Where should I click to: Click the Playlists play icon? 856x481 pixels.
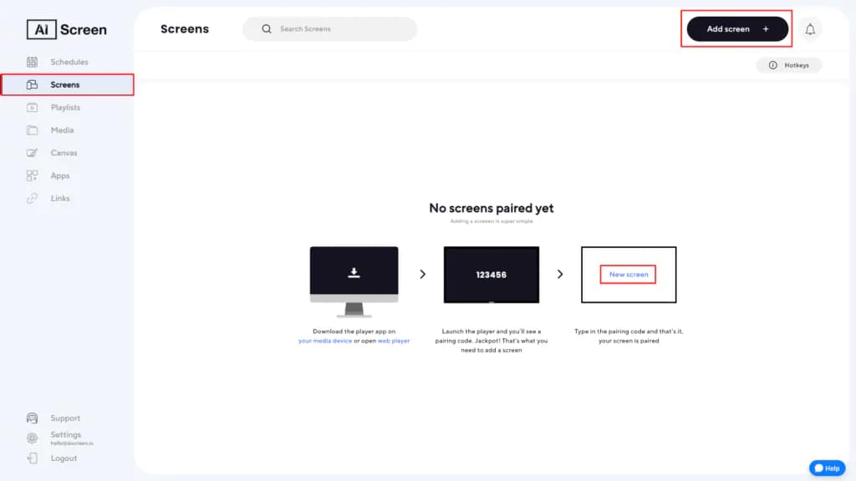[x=32, y=108]
